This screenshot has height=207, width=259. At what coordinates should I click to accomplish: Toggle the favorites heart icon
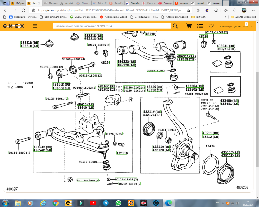click(211, 26)
